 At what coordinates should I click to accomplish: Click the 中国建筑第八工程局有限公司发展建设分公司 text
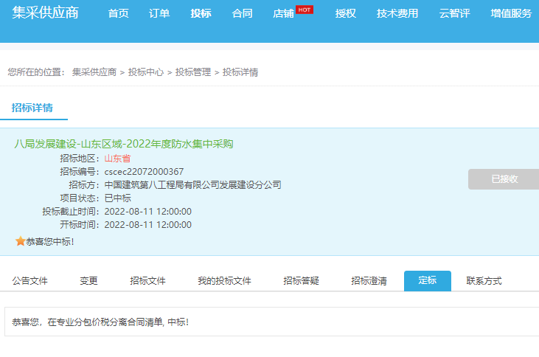193,185
